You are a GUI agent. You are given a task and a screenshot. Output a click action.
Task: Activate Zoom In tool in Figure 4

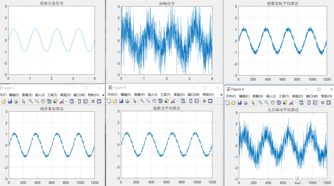(x=142, y=101)
